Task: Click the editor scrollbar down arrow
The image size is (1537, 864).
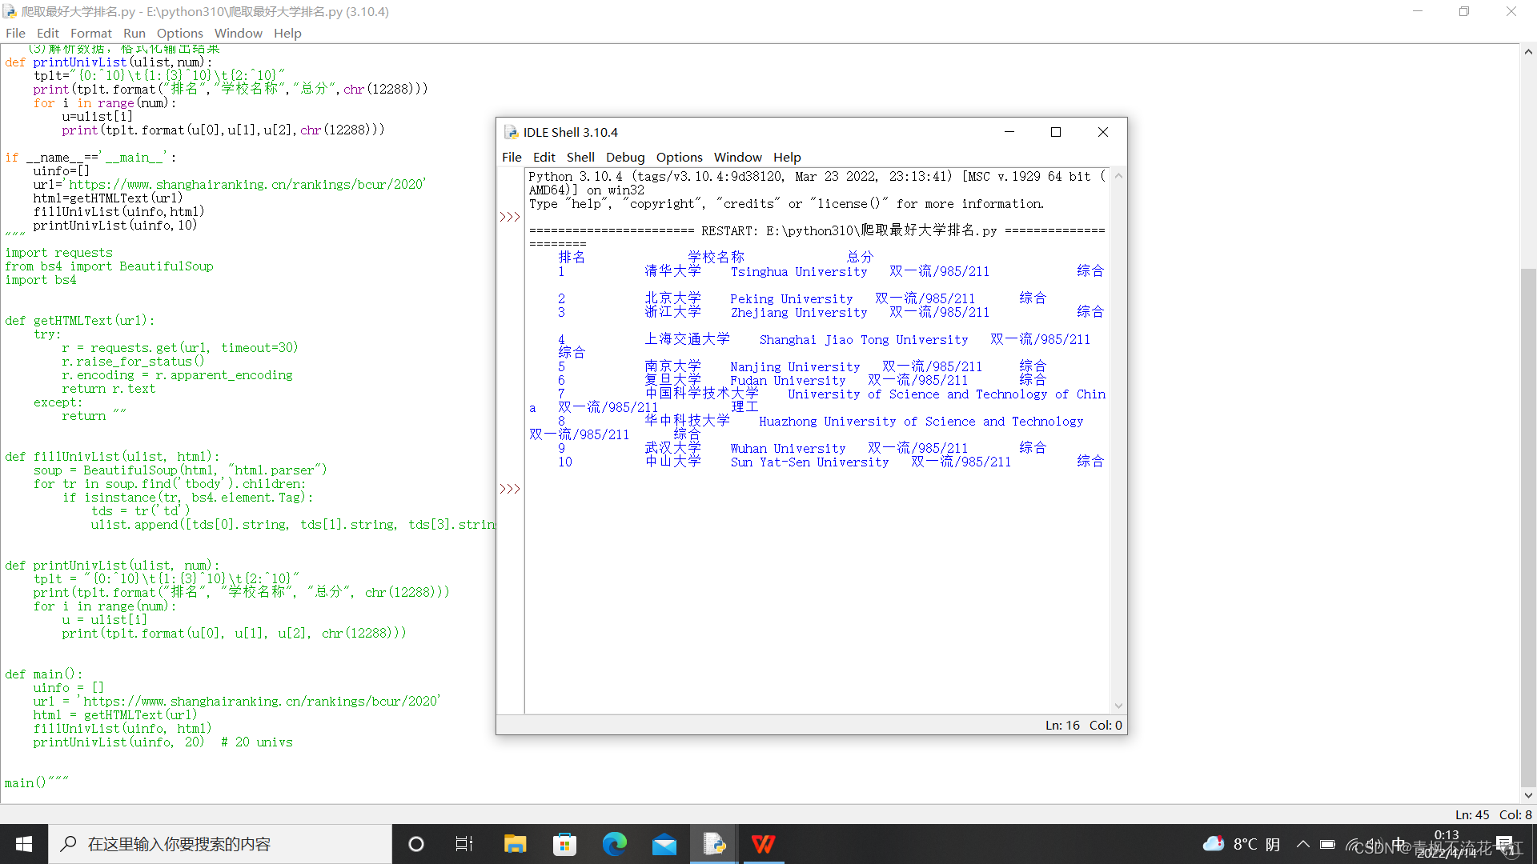Action: (1528, 795)
